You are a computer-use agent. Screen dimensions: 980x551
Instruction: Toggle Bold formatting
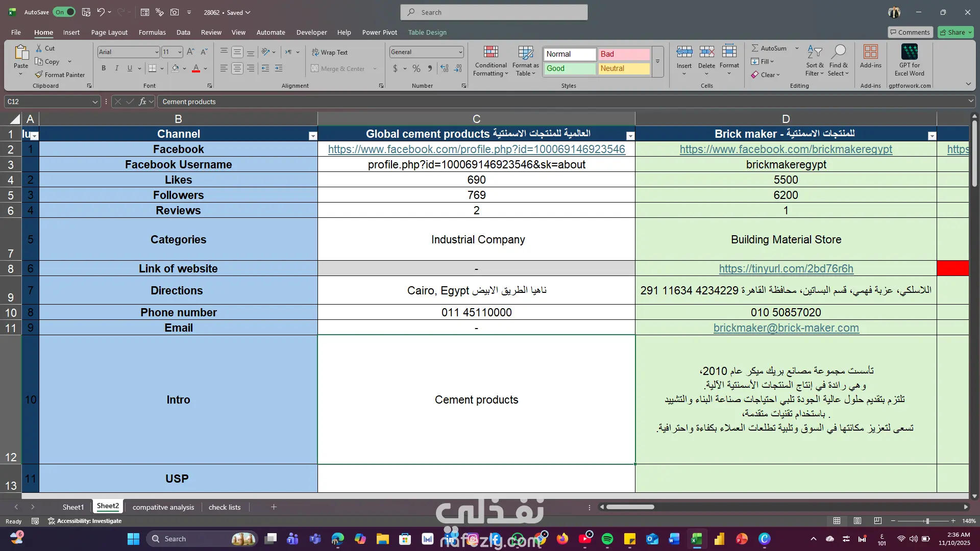(x=104, y=68)
